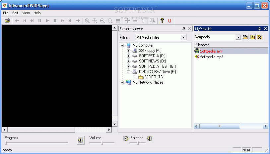This screenshot has height=154, width=270.
Task: Expand the SOFTPEDIA (C:) drive node
Action: click(x=128, y=56)
